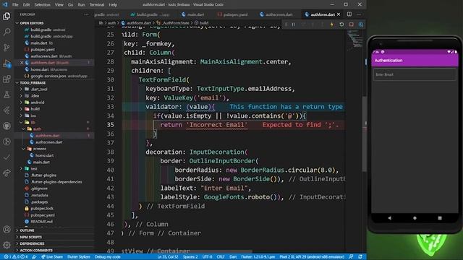Open the View menu

click(59, 5)
